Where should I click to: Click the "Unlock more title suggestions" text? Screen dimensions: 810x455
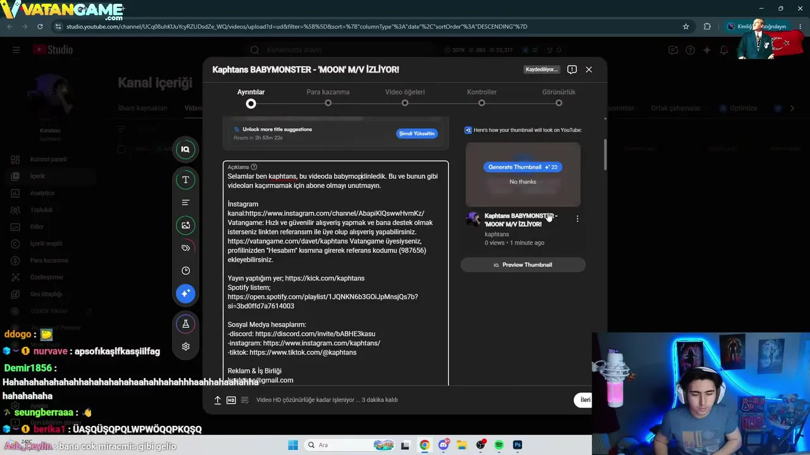click(x=277, y=130)
